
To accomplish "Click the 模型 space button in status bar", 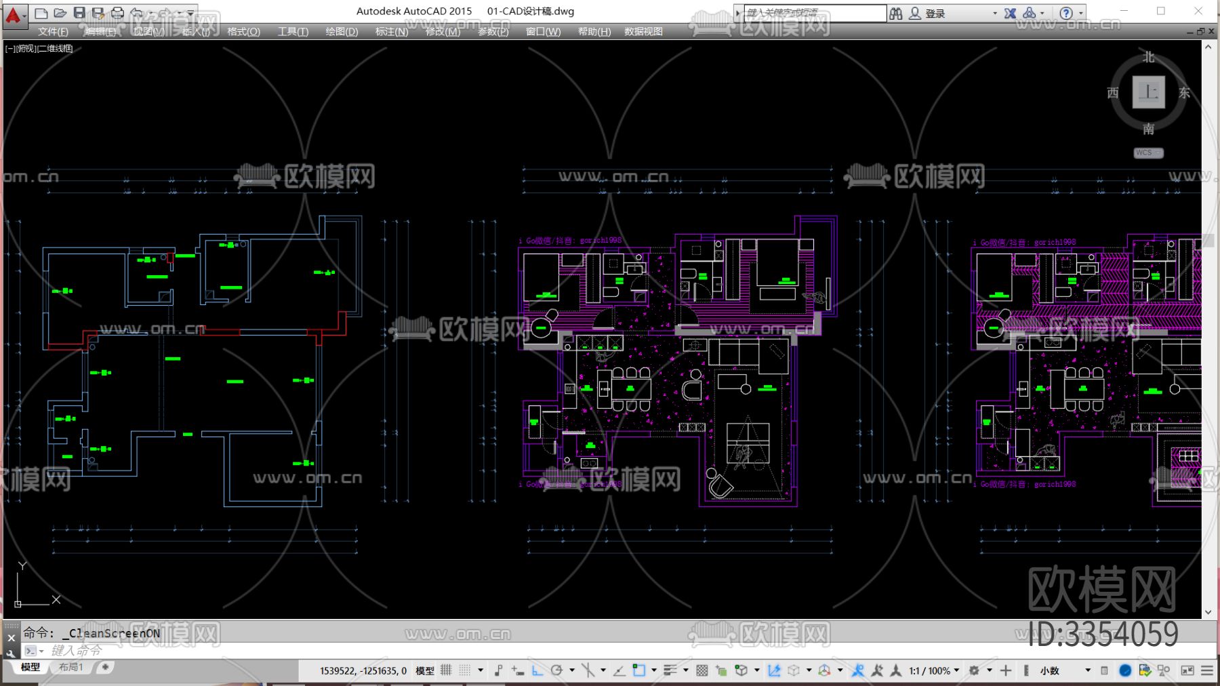I will (425, 670).
